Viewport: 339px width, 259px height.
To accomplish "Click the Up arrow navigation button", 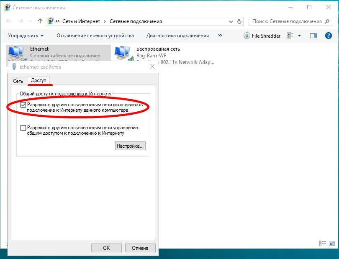I will (x=40, y=21).
